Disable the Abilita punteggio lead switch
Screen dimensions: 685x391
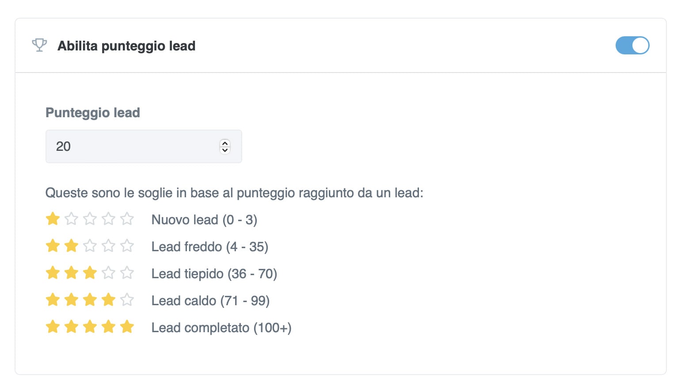click(632, 46)
